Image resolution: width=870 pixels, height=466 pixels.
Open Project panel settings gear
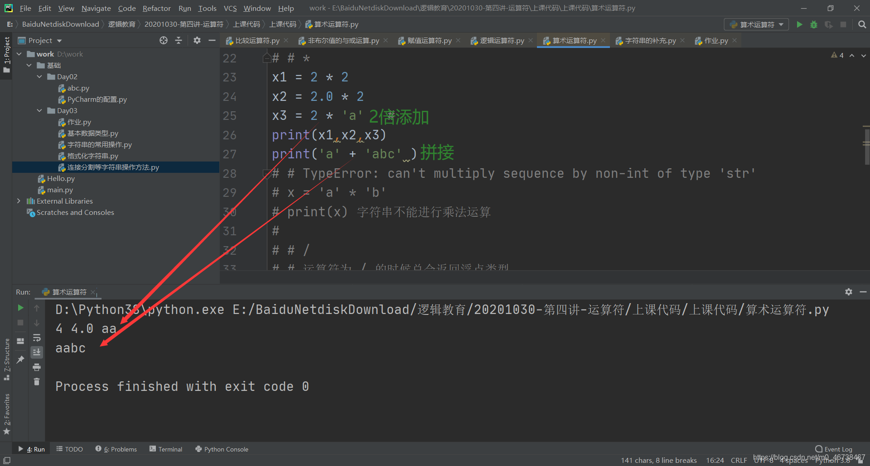pos(197,40)
